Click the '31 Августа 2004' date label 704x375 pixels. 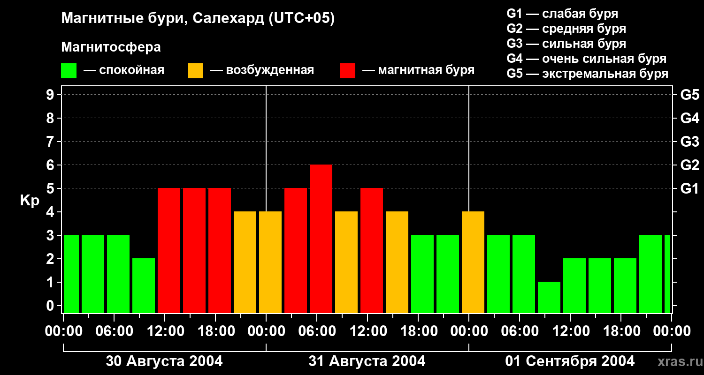[367, 361]
